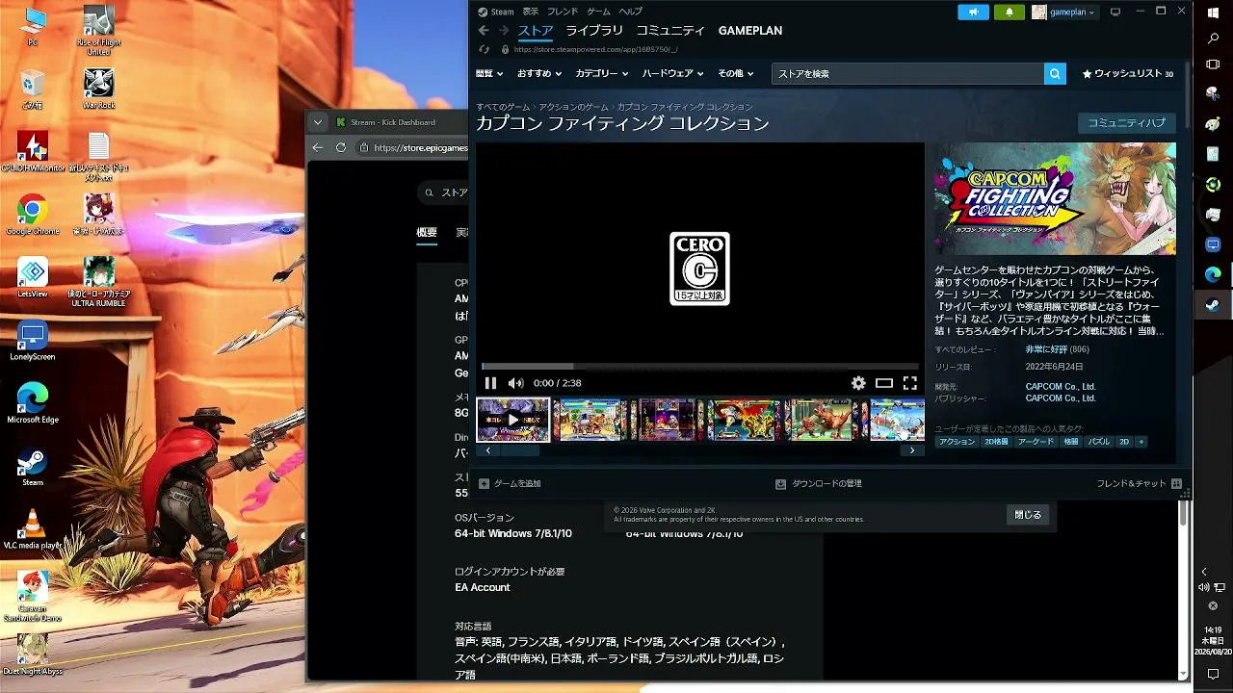Reload page in the Kick Dashboard browser window

341,147
